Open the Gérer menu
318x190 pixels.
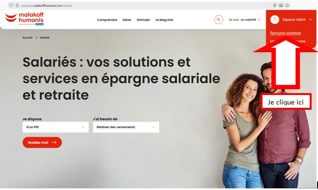(x=127, y=20)
